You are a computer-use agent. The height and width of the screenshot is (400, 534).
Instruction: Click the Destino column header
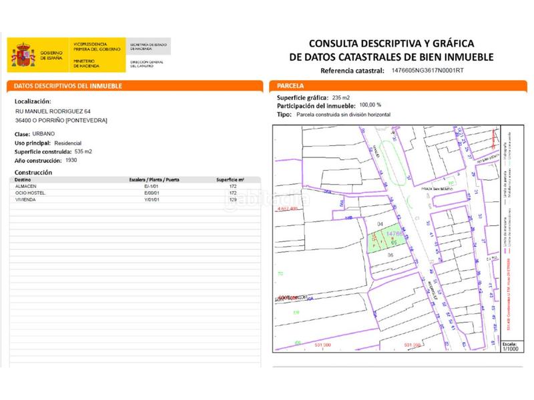pos(22,180)
